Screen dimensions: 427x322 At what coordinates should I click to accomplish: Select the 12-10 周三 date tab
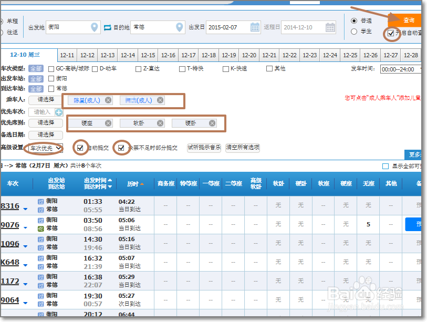[28, 55]
